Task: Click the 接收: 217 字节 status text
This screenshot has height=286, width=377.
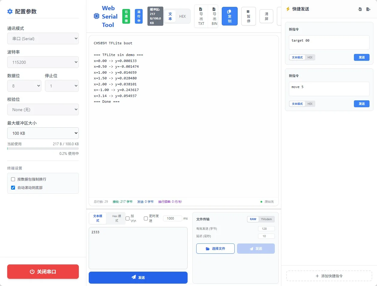Action: pyautogui.click(x=123, y=202)
